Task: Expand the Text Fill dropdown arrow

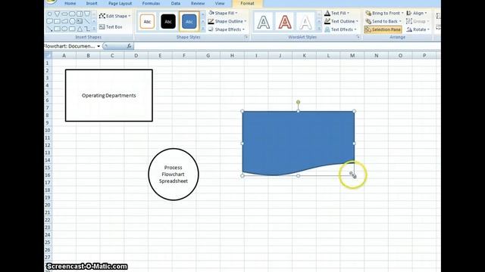Action: pos(348,14)
